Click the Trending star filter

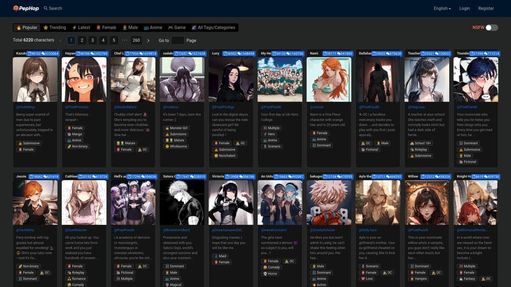coord(54,28)
